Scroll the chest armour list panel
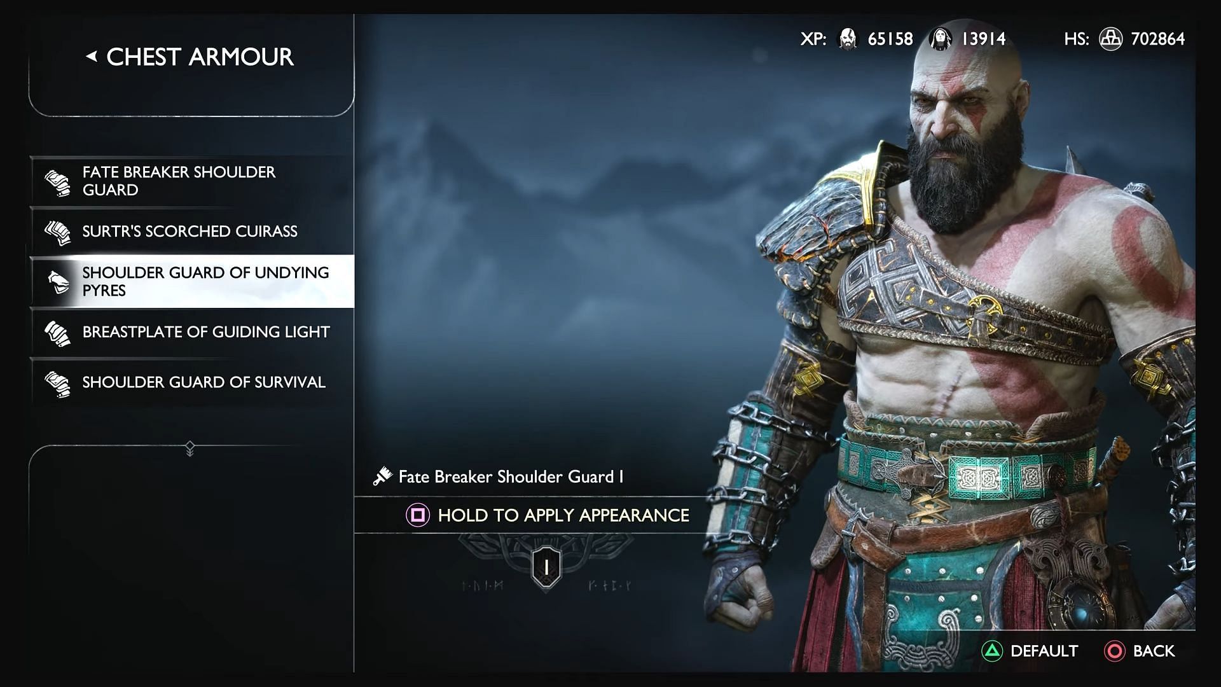This screenshot has width=1221, height=687. 191,445
